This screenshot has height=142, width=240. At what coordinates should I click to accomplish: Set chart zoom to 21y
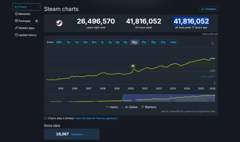[x=163, y=42]
